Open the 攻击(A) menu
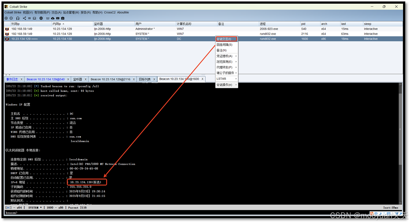The width and height of the screenshot is (410, 223). [56, 12]
